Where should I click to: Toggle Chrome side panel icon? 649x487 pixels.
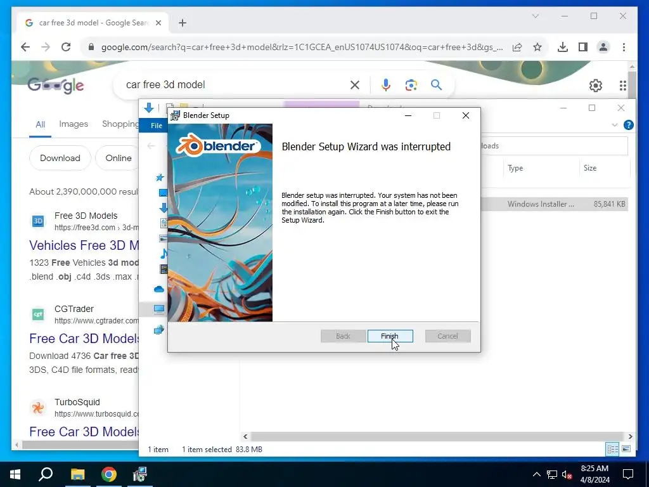pos(583,47)
